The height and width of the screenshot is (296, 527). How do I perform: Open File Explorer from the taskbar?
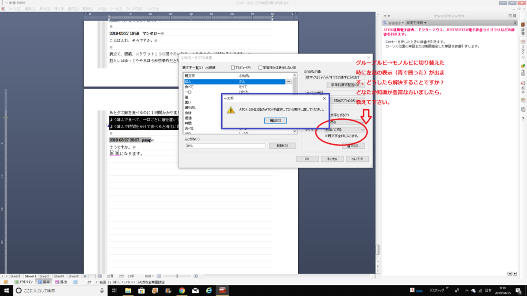128,291
